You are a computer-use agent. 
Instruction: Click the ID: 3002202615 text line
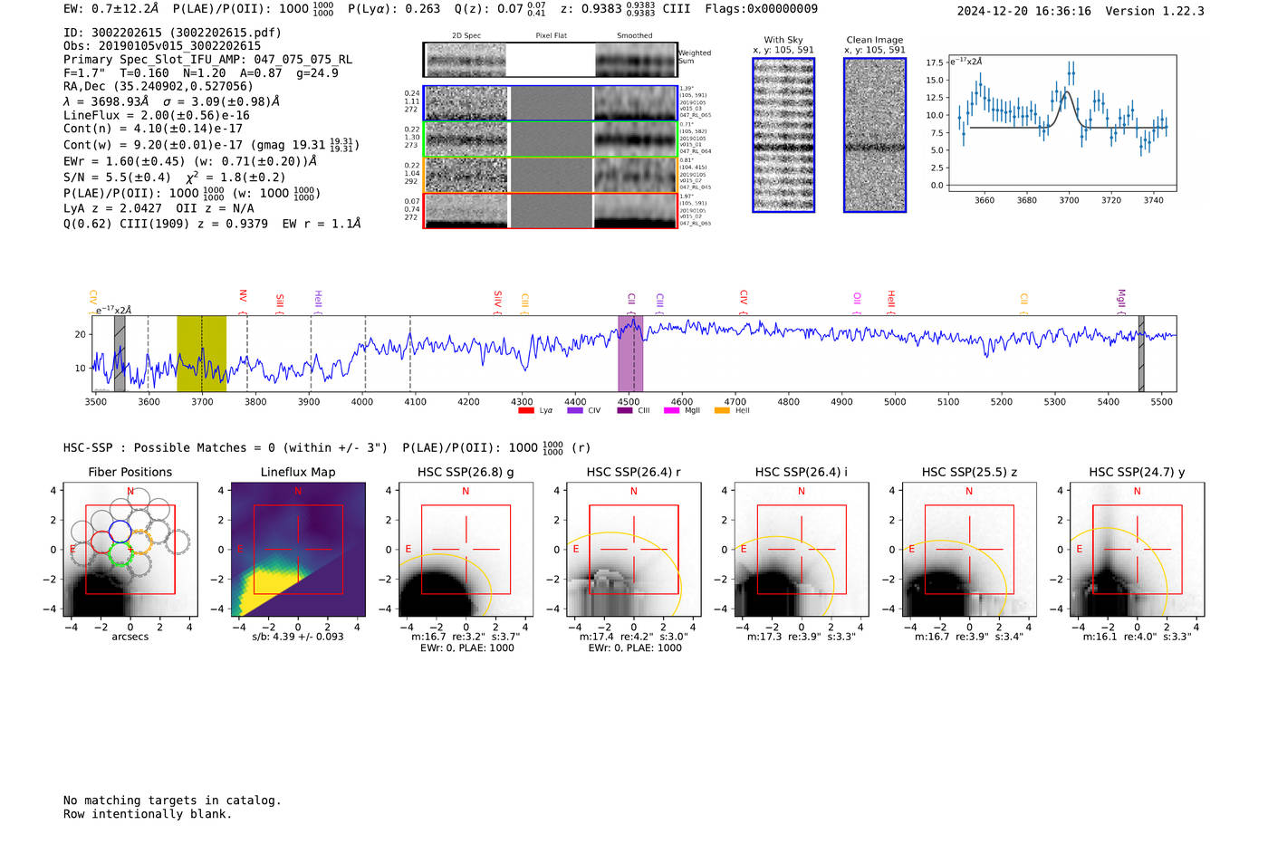(x=172, y=33)
